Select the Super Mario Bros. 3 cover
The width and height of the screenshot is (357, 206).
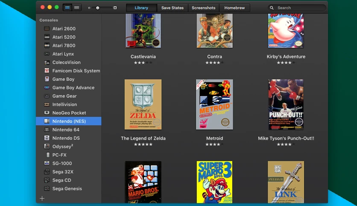tap(215, 182)
